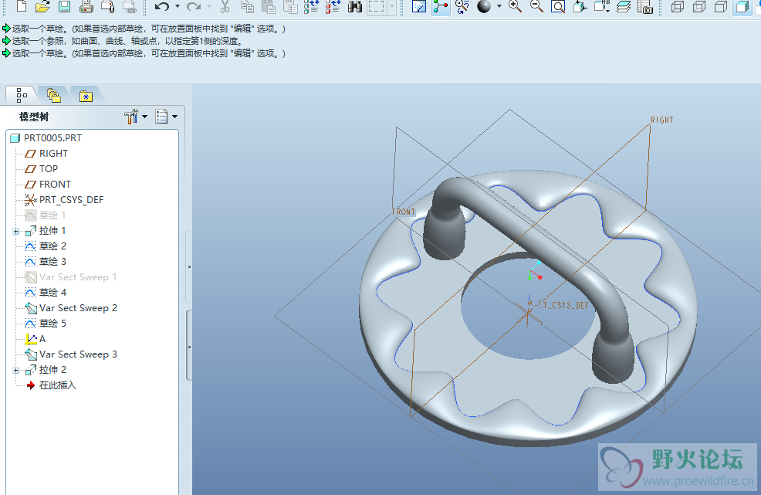
Task: Zoom in with the magnifier plus
Action: pos(515,6)
